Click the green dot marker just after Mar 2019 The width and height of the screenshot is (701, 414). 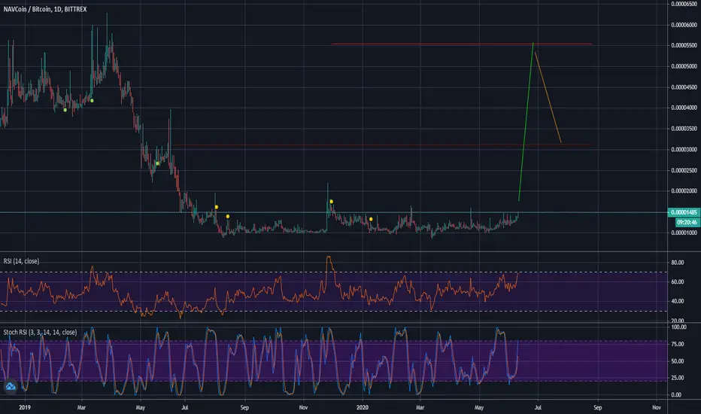[x=92, y=100]
